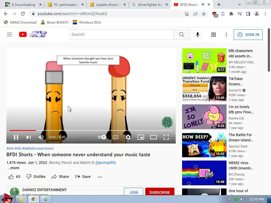Toggle the autoplay switch
Viewport: 271px width, 203px height.
pos(102,137)
